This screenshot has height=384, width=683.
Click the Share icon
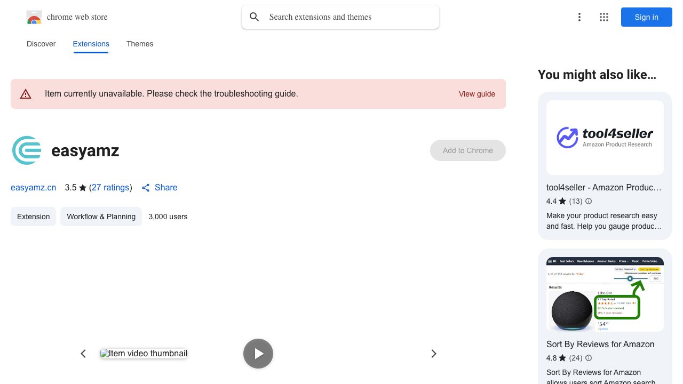pos(146,188)
